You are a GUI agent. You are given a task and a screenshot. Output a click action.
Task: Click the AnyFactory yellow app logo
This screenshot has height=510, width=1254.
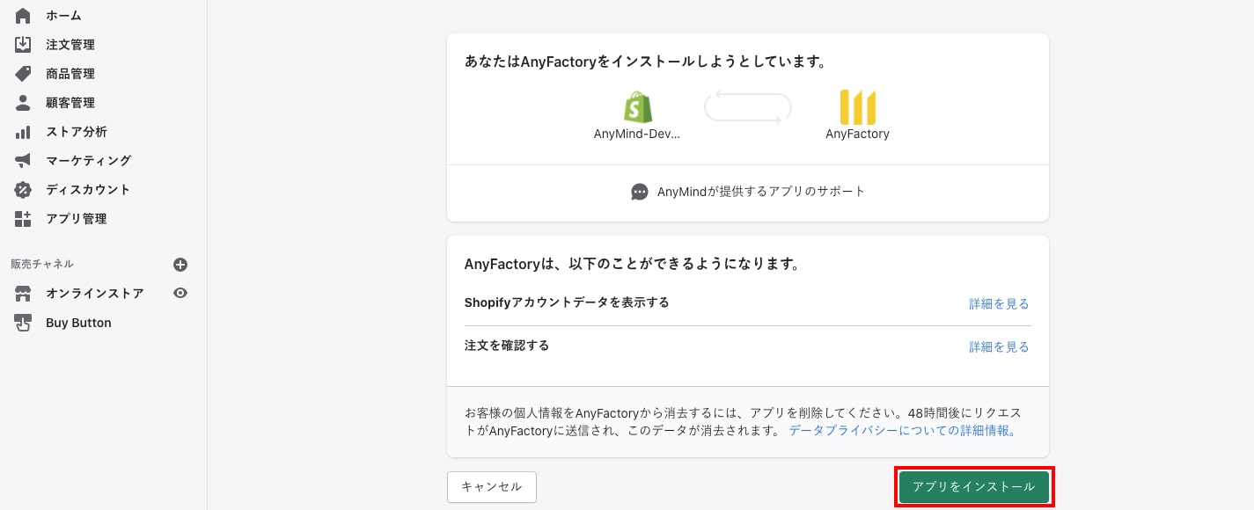click(x=857, y=107)
